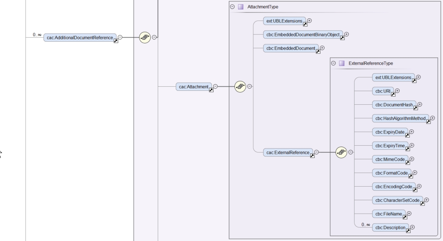Select the cbc:EmbeddedDocument element
The image size is (443, 241).
[x=290, y=48]
